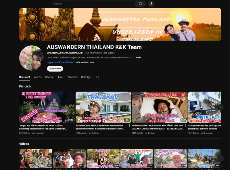Click '3121 Aufrufe • vor 4 Jahren'
The height and width of the screenshot is (170, 230).
point(143,133)
